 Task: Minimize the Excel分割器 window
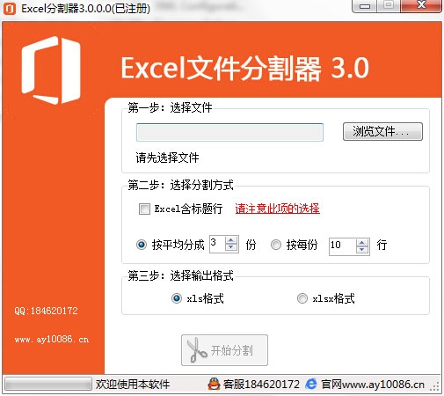[365, 6]
